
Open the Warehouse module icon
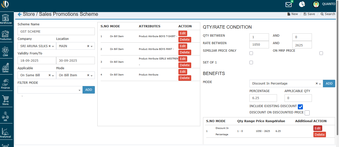pos(6,19)
